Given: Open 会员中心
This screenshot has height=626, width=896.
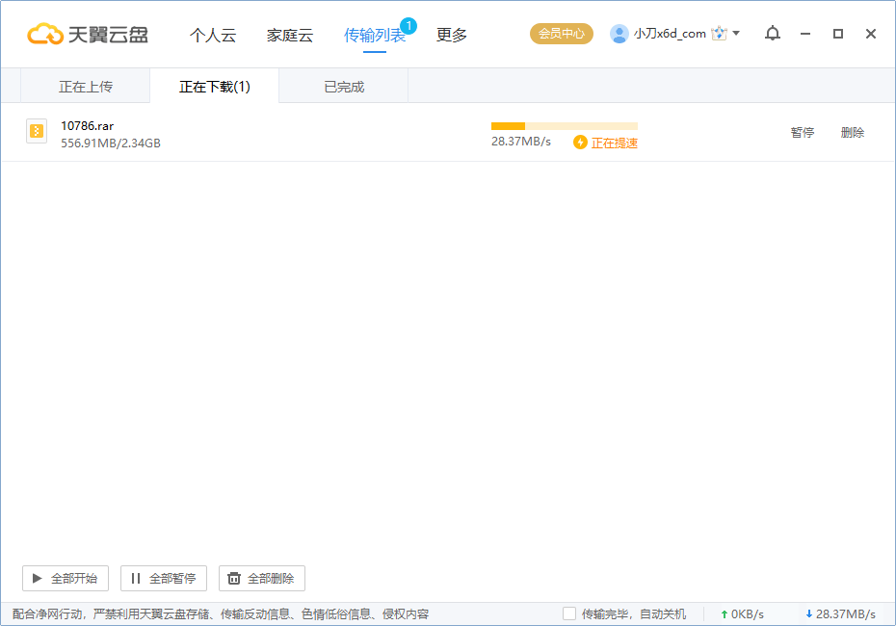Looking at the screenshot, I should (x=561, y=33).
